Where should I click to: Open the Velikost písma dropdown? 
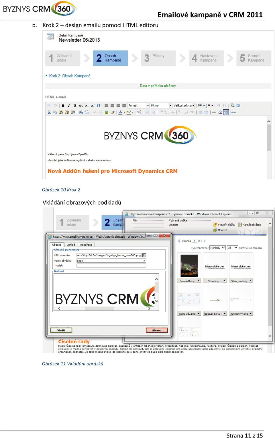[x=184, y=106]
